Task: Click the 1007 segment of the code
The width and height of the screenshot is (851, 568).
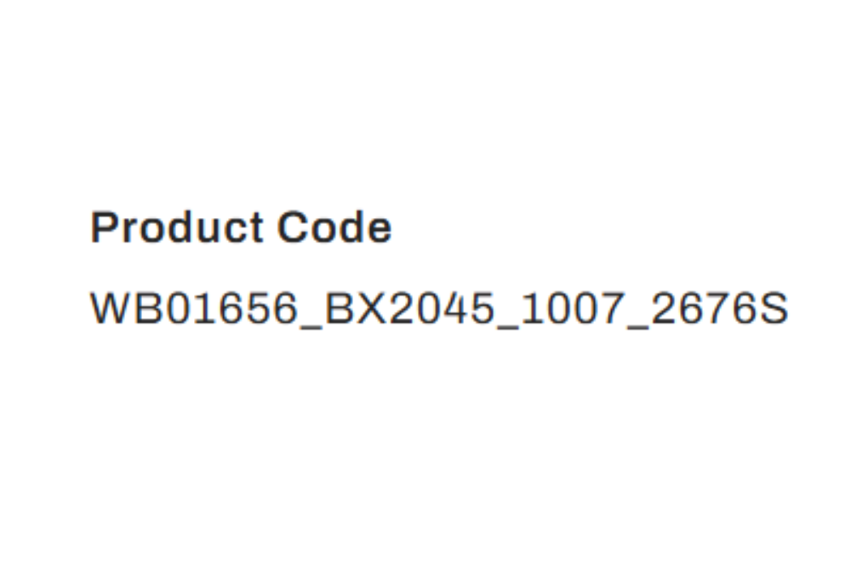Action: point(572,308)
